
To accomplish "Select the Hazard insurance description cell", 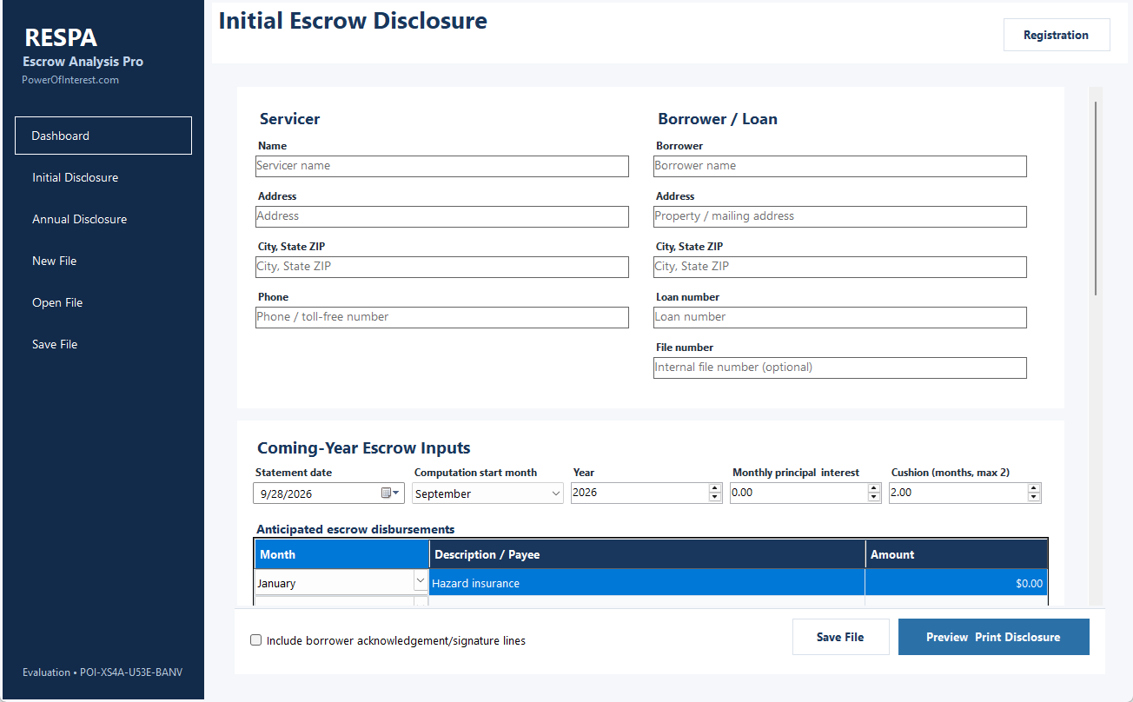I will 647,583.
